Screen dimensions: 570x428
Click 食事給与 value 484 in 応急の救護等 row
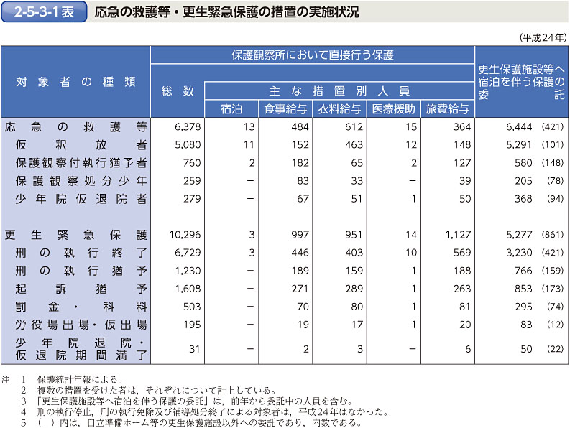[x=300, y=127]
